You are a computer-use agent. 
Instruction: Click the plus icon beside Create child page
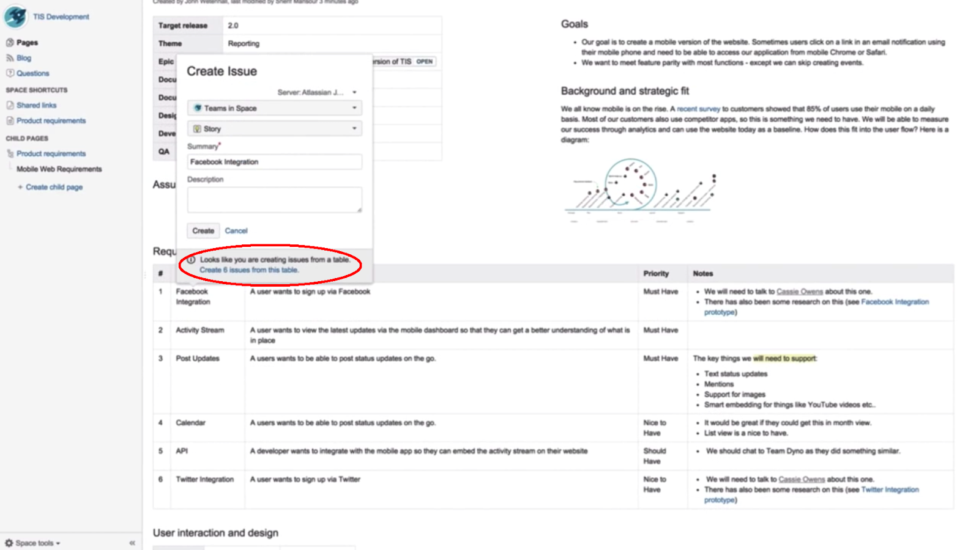tap(20, 187)
